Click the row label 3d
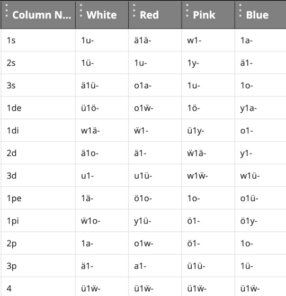Screen dimensions: 286x296 click(x=12, y=176)
